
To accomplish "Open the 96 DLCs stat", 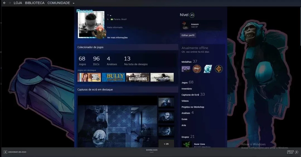I will 96,61.
